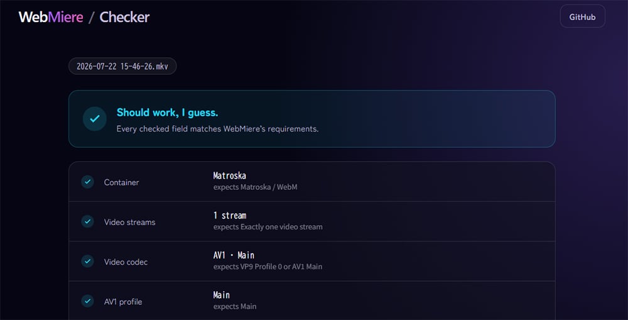Image resolution: width=628 pixels, height=320 pixels.
Task: Click the 'Should work, I guess.' heading
Action: (x=168, y=113)
